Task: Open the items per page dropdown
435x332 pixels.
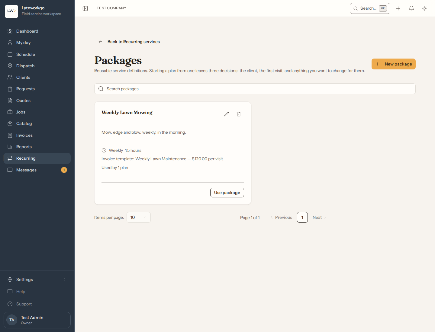Action: point(139,217)
